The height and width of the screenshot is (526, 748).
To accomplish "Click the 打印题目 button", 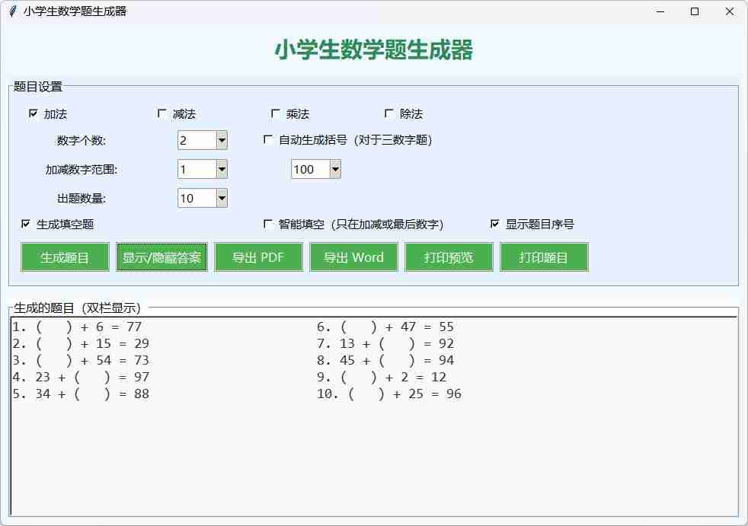I will 544,257.
